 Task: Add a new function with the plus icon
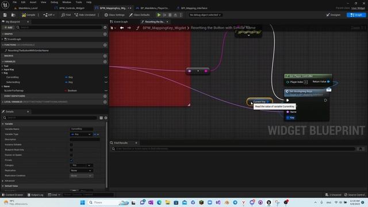click(105, 45)
